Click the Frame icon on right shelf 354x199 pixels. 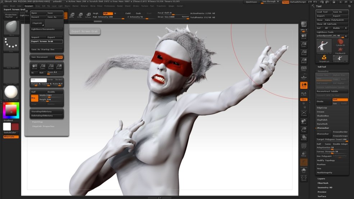(x=304, y=114)
